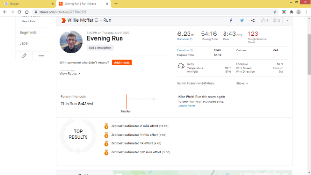
Task: Go back in browser history
Action: click(x=5, y=12)
